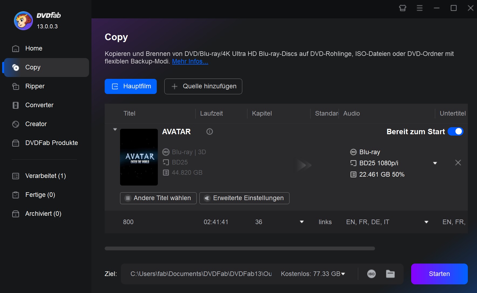477x293 pixels.
Task: Click the Blu-ray output format label
Action: [370, 152]
